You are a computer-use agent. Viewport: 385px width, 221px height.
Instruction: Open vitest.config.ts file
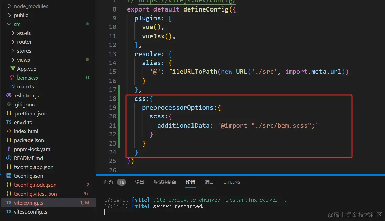pos(31,212)
